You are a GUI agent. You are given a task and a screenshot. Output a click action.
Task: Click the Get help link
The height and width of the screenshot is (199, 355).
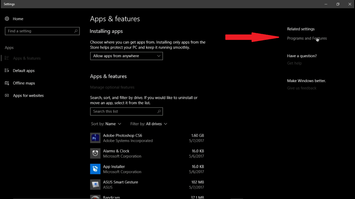pos(294,63)
